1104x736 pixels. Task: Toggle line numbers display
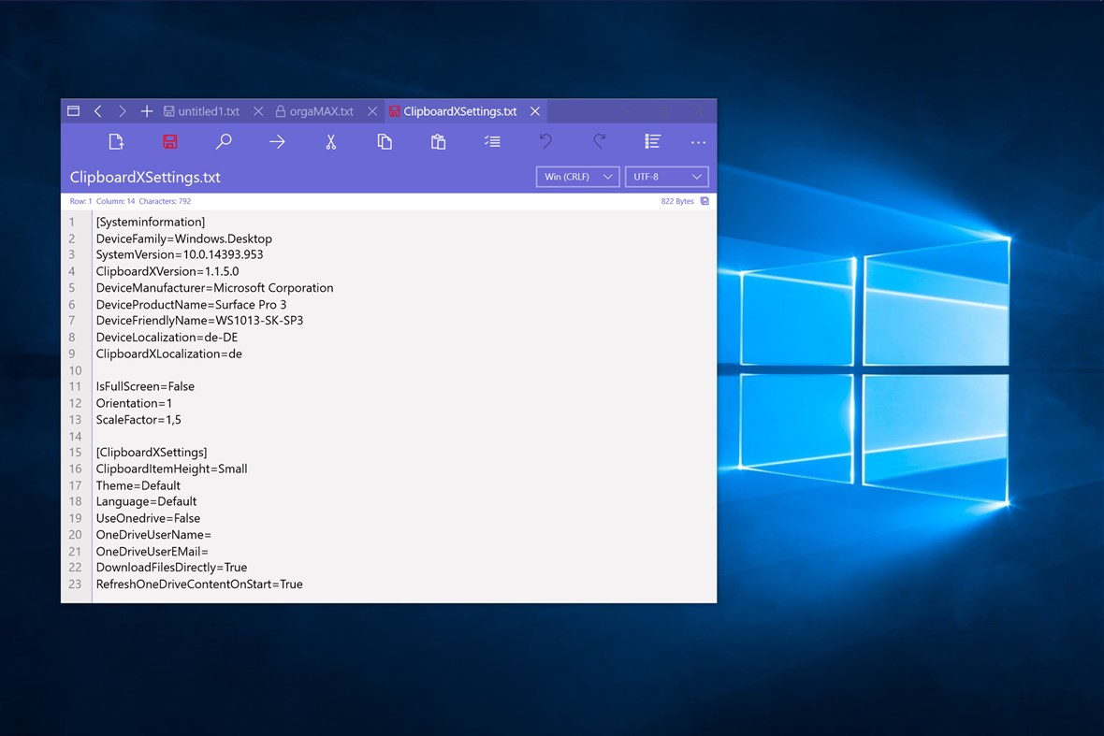click(x=652, y=141)
